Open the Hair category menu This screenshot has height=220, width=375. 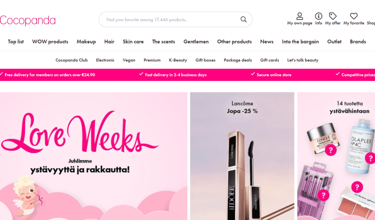pyautogui.click(x=109, y=41)
